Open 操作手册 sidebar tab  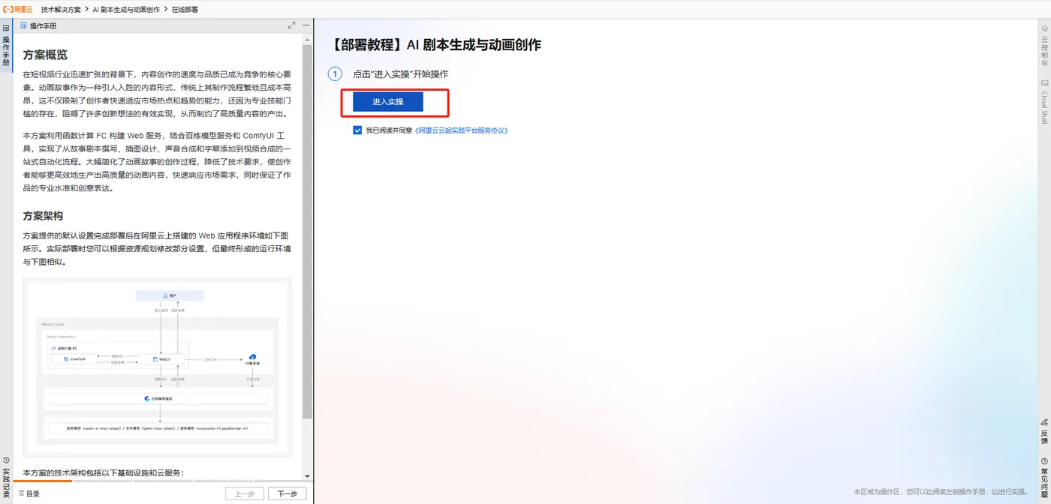pos(6,46)
